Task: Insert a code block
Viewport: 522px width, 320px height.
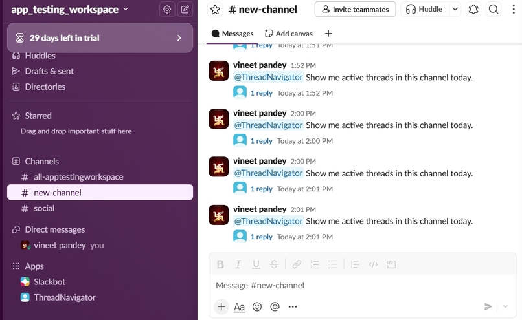Action: point(391,264)
